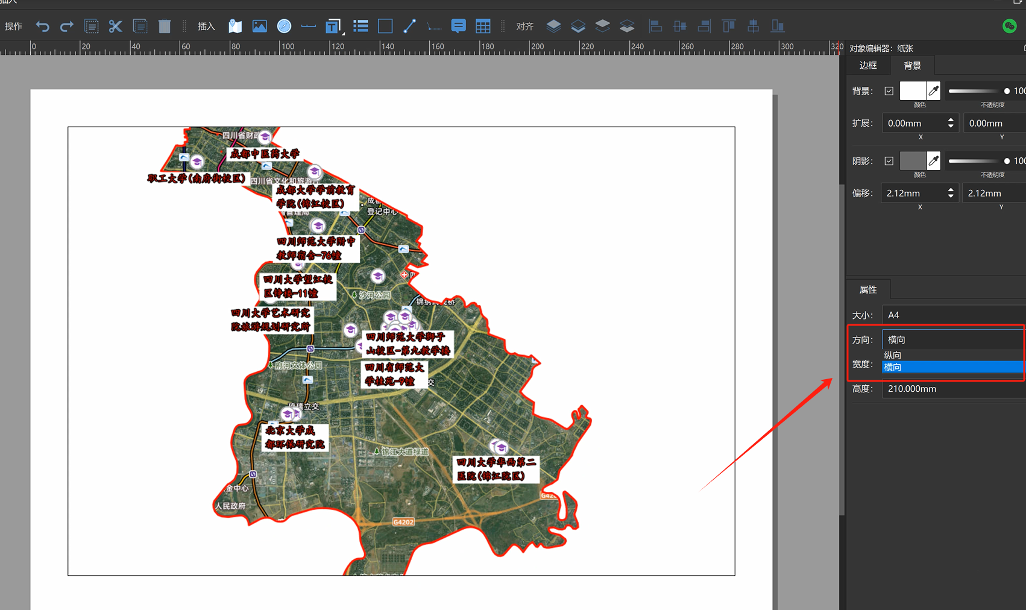The height and width of the screenshot is (610, 1026).
Task: Click the 四川大学艺术研究院 map label
Action: click(271, 319)
